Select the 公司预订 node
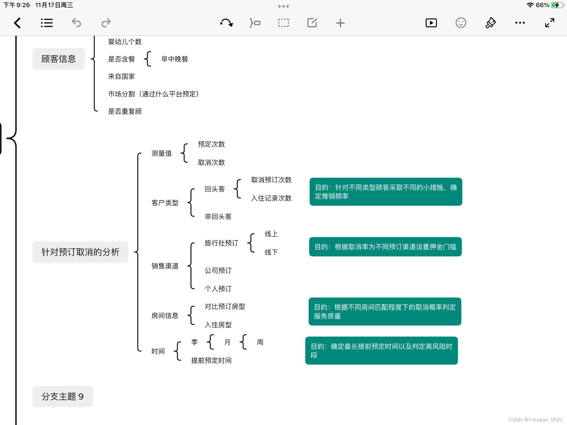 (218, 270)
